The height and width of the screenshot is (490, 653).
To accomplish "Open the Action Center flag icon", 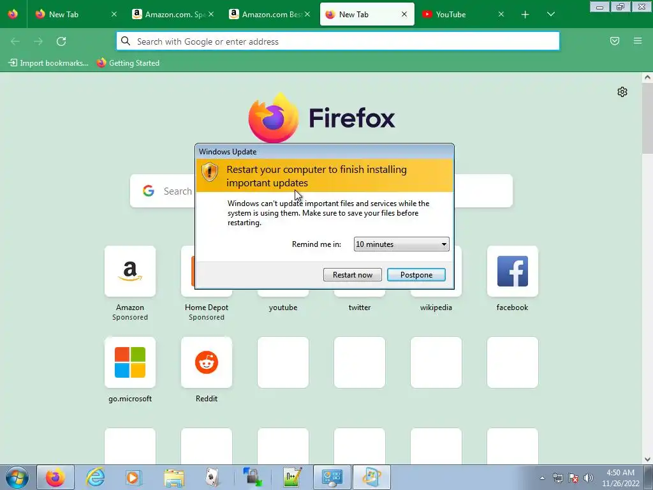I will point(573,478).
